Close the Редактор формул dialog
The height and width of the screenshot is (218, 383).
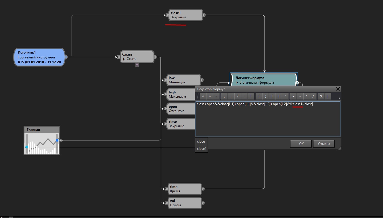(x=338, y=89)
